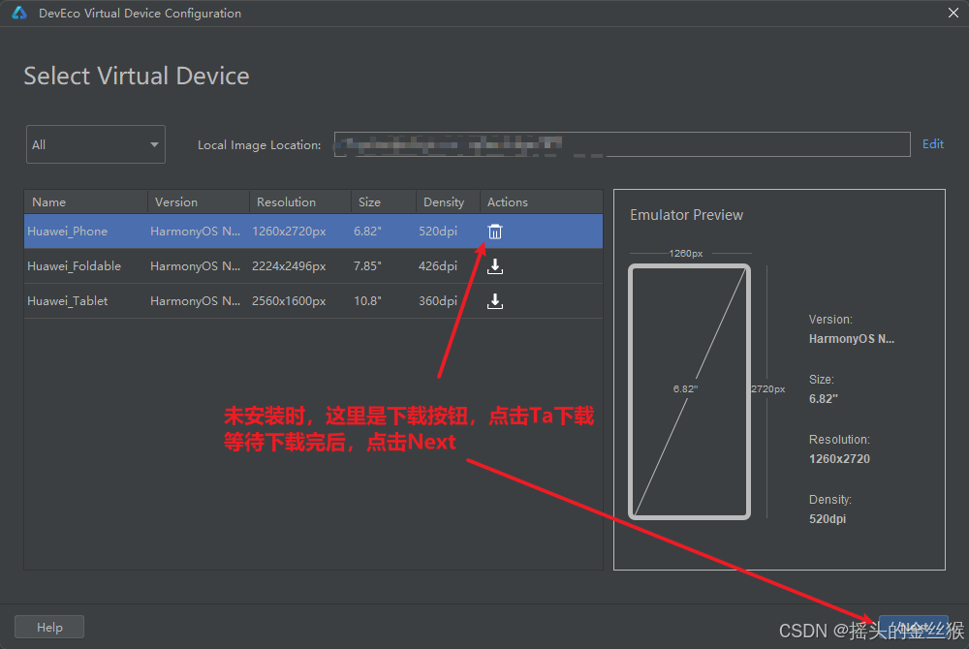This screenshot has width=969, height=649.
Task: Sort by the Resolution column header
Action: [x=299, y=201]
